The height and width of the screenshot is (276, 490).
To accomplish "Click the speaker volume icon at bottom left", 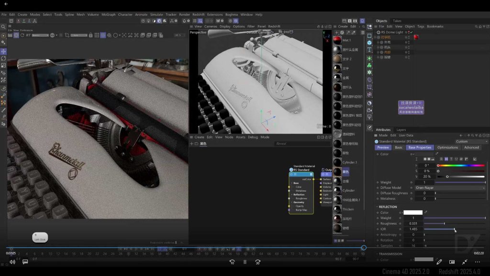I will (11, 262).
